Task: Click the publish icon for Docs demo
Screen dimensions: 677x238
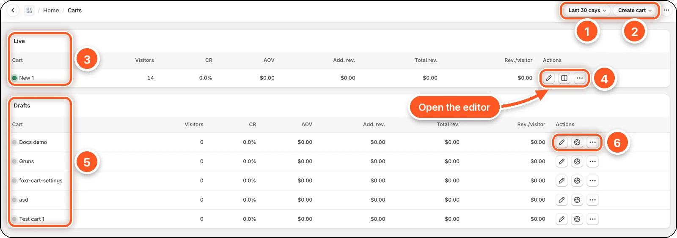Action: click(577, 142)
